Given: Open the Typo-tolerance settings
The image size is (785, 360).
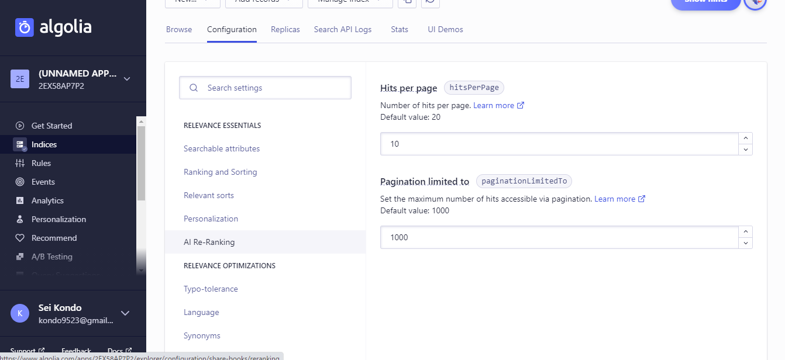Looking at the screenshot, I should 211,289.
